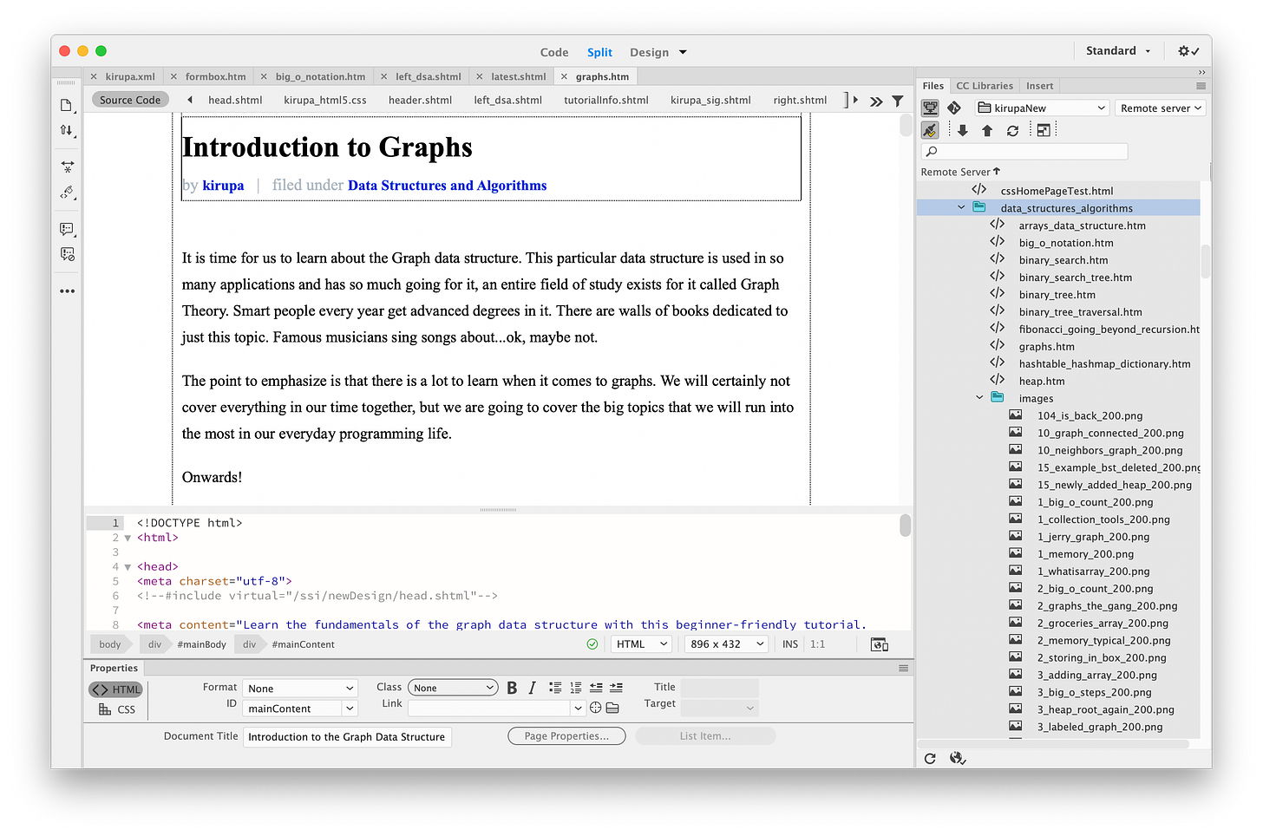Open the real-time preview device icon
This screenshot has height=836, width=1263.
(879, 644)
